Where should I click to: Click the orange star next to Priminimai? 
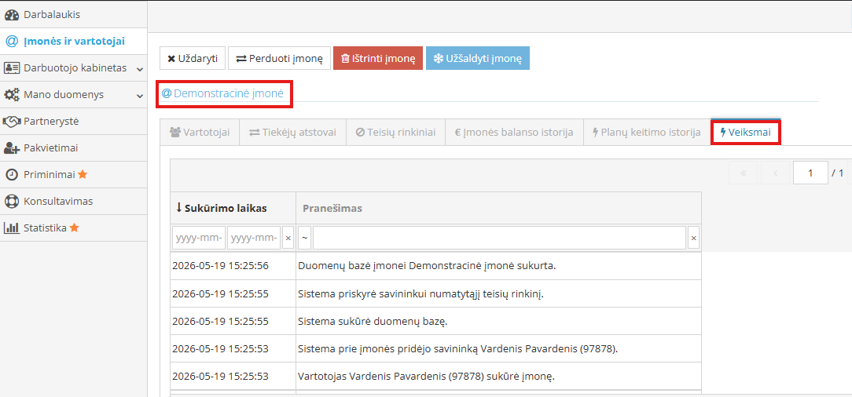83,174
